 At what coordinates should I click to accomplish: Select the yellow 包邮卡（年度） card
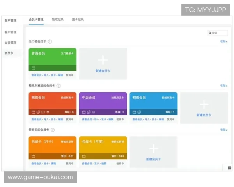click(103, 148)
